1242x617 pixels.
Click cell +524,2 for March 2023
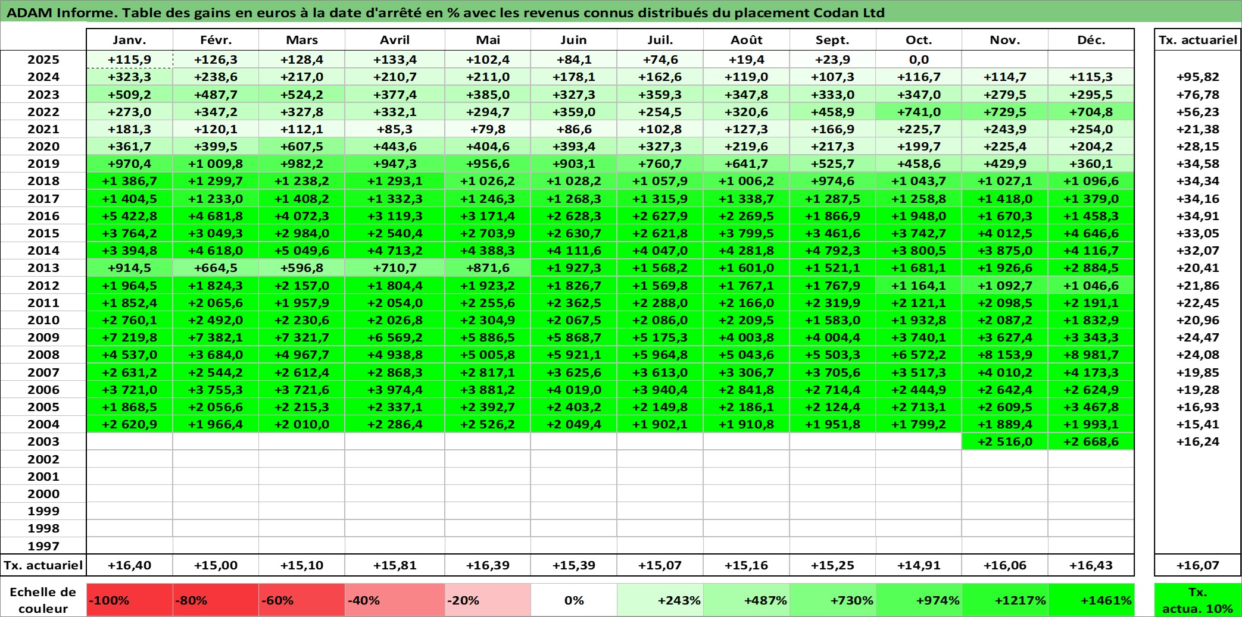click(x=302, y=95)
